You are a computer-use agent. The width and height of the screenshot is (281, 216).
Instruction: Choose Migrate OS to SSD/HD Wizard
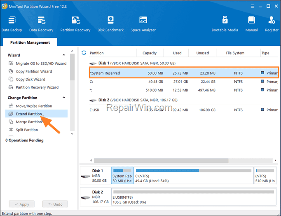(x=41, y=63)
